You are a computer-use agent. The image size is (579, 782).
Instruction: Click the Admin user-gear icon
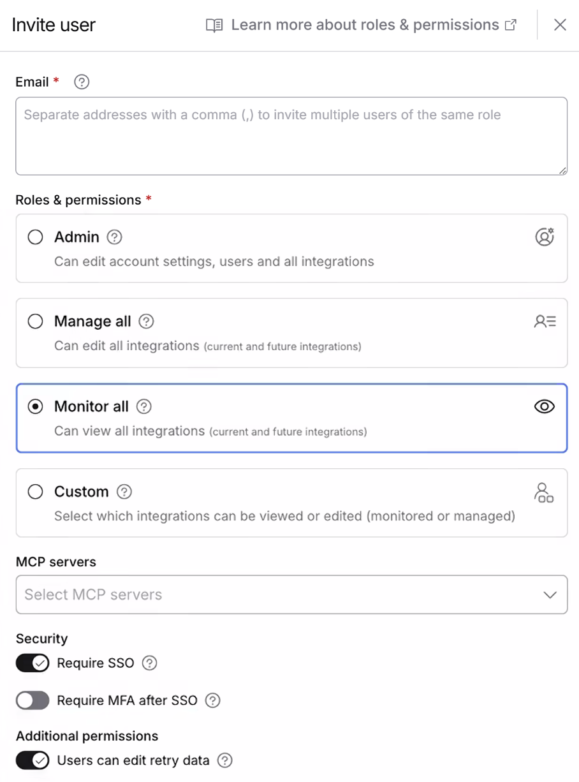pyautogui.click(x=545, y=237)
